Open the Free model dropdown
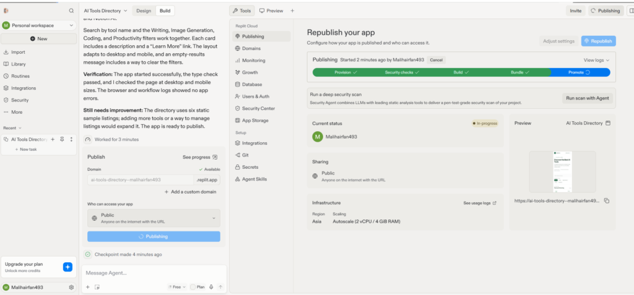This screenshot has height=295, width=634. pyautogui.click(x=176, y=287)
